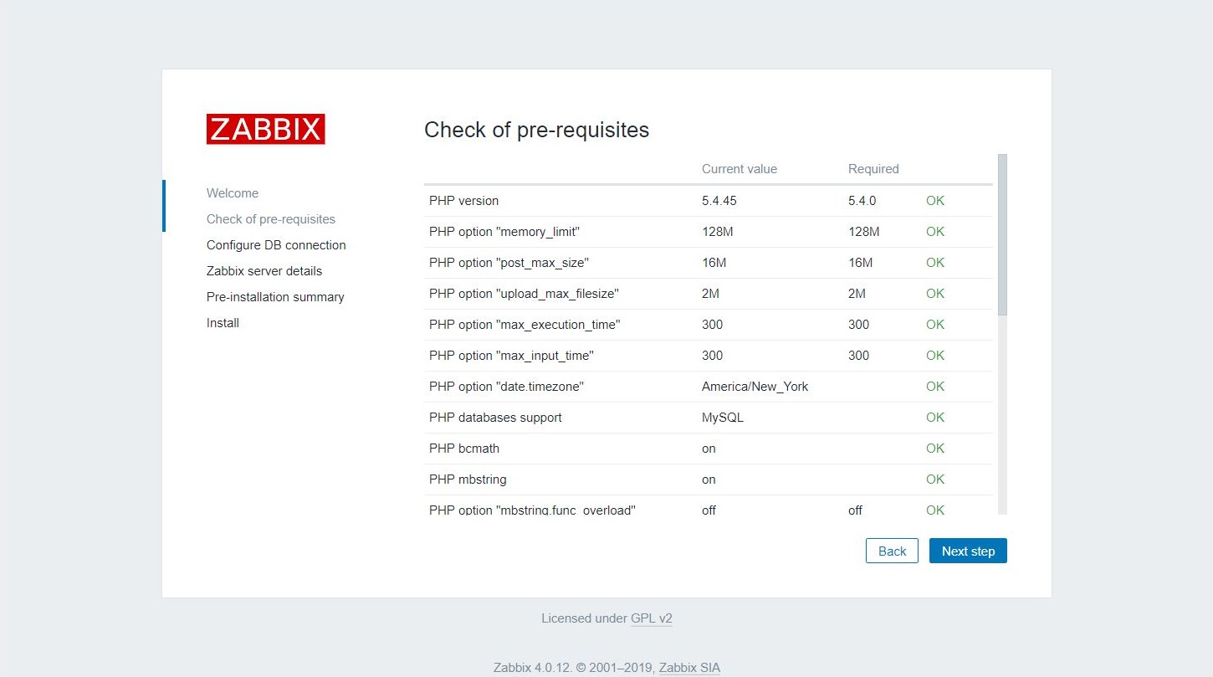This screenshot has width=1213, height=677.
Task: Click the Check of pre-requisites heading
Action: click(x=536, y=130)
